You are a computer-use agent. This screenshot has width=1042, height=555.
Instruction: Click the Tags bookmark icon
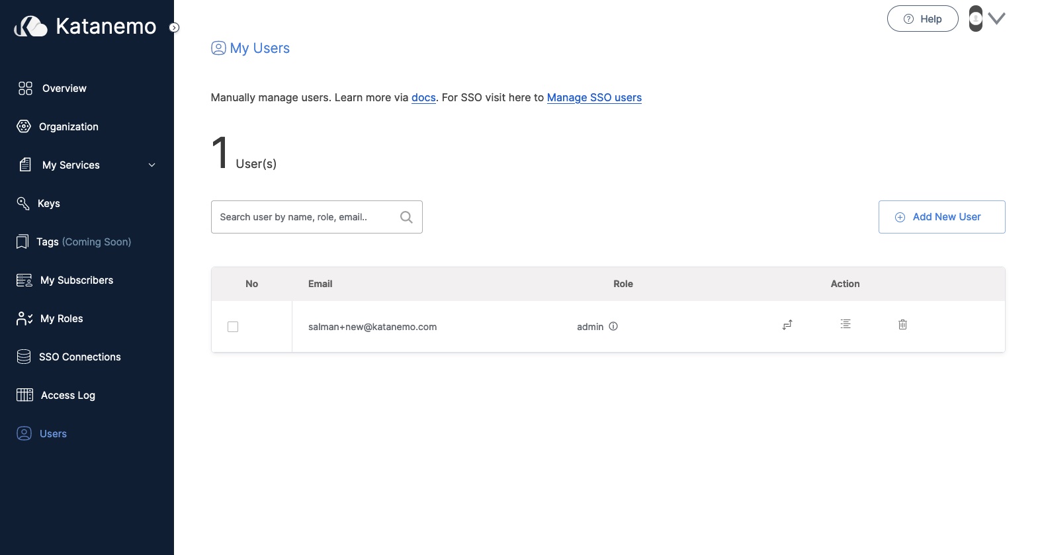tap(22, 241)
